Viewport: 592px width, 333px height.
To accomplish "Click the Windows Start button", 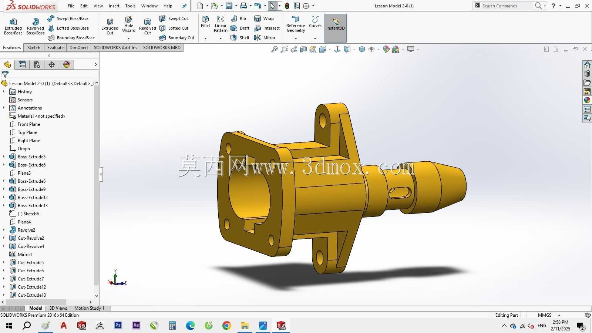I will click(9, 326).
